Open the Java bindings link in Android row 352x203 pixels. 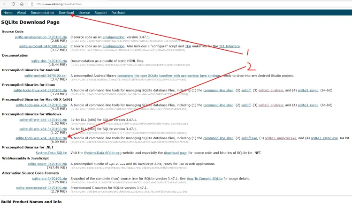(169, 75)
